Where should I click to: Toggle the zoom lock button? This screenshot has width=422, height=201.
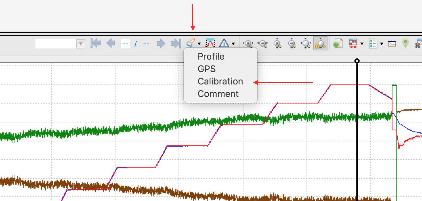pyautogui.click(x=320, y=43)
